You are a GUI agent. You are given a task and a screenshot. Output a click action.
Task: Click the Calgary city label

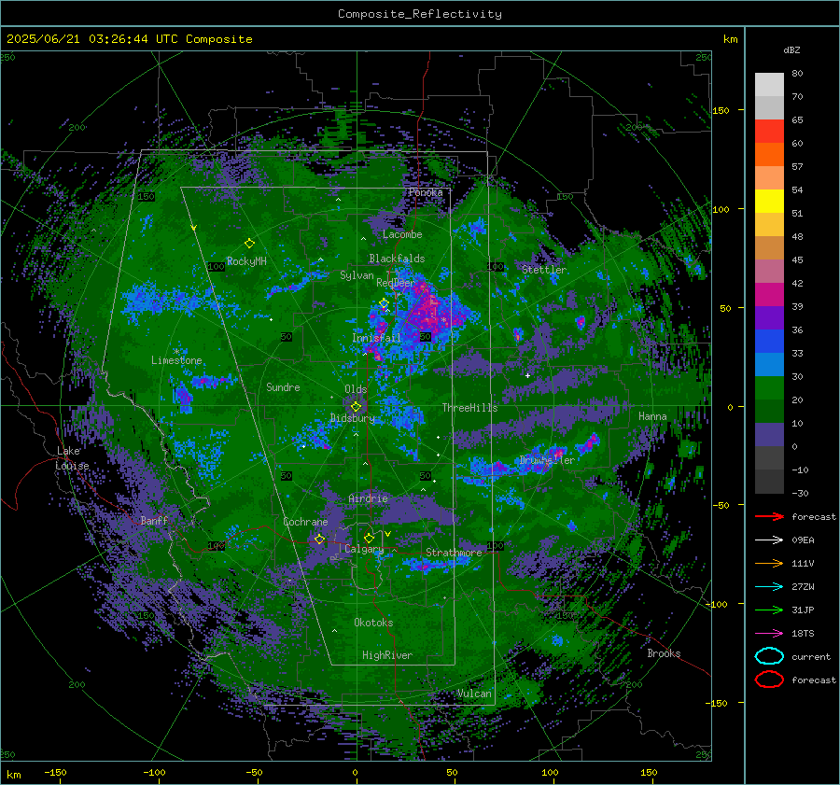tap(364, 549)
